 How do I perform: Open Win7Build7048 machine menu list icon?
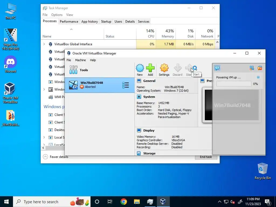pos(126,85)
